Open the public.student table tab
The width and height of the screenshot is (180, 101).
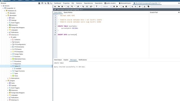(111, 3)
